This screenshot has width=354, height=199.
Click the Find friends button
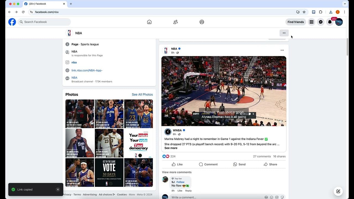coord(296,22)
